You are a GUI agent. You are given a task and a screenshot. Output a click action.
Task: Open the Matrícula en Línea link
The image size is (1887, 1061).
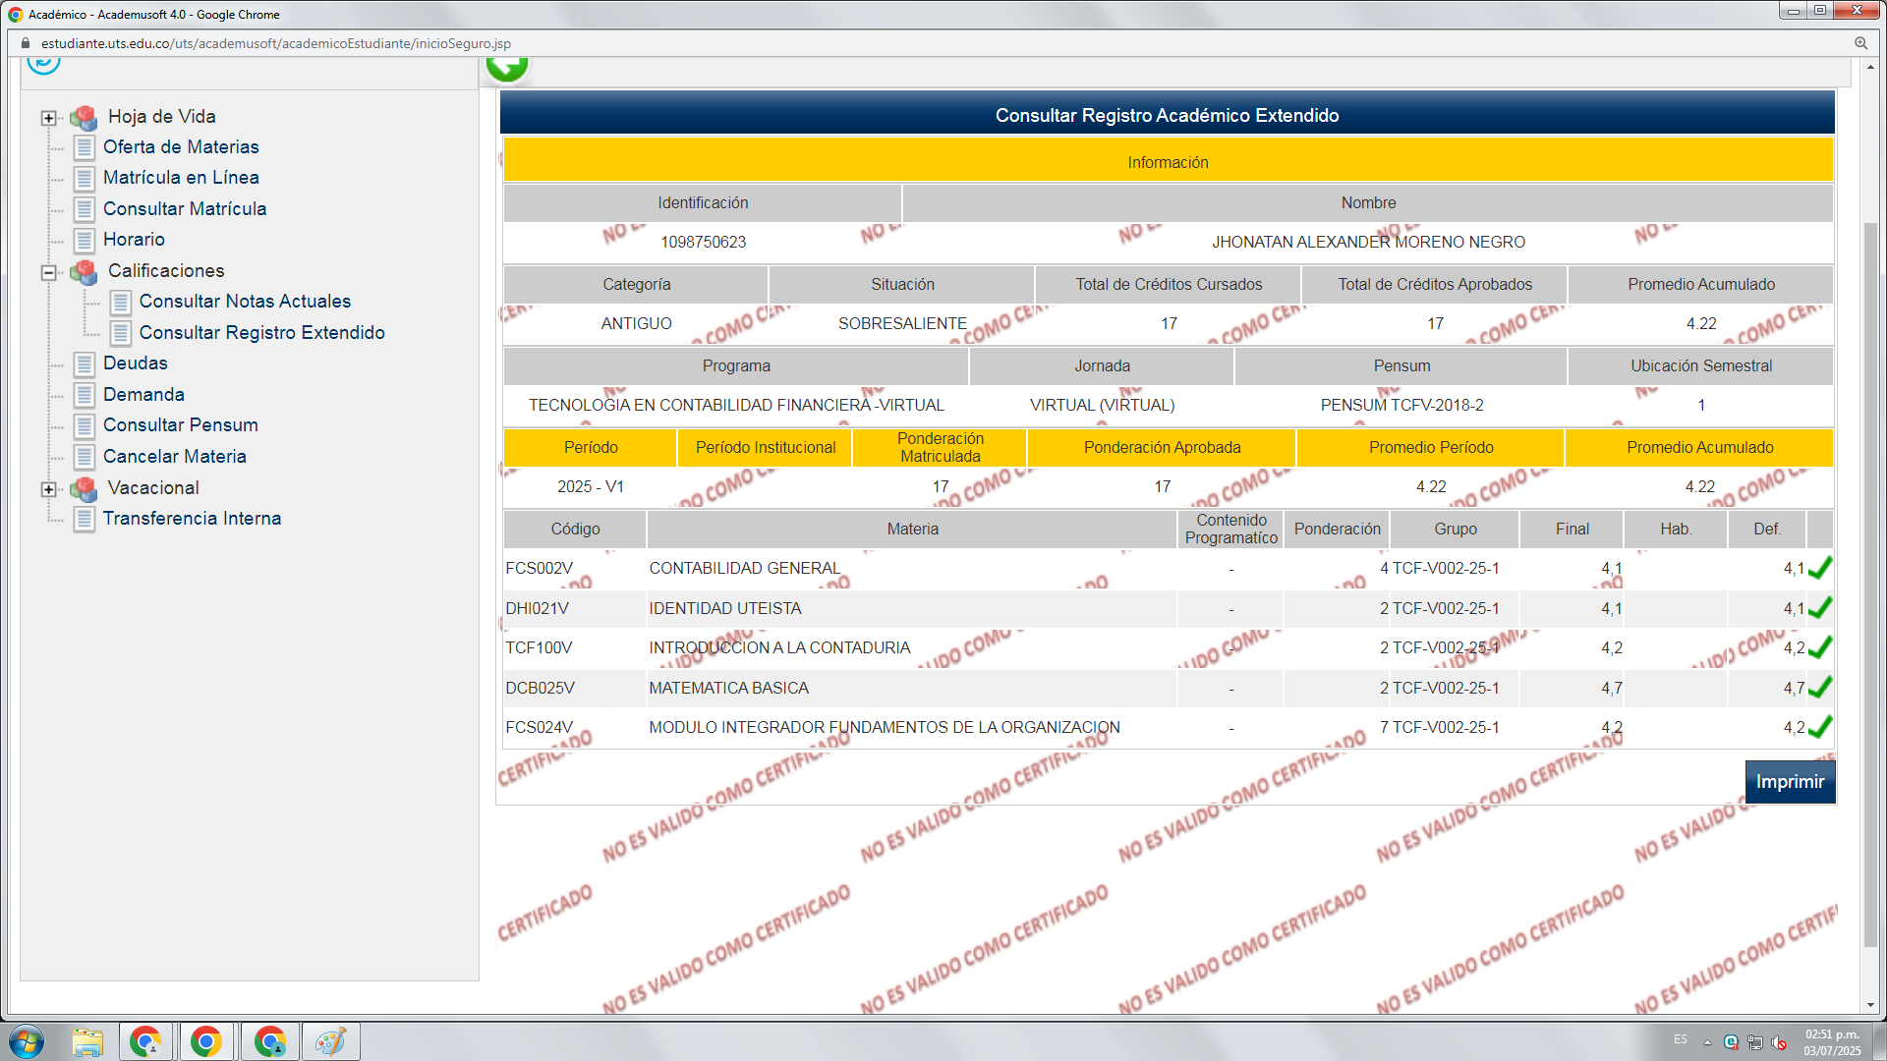pos(181,178)
